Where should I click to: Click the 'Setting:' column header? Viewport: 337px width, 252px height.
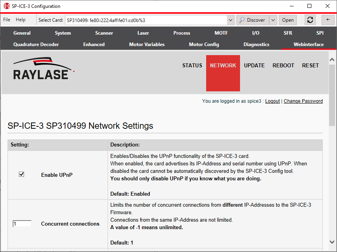point(20,145)
